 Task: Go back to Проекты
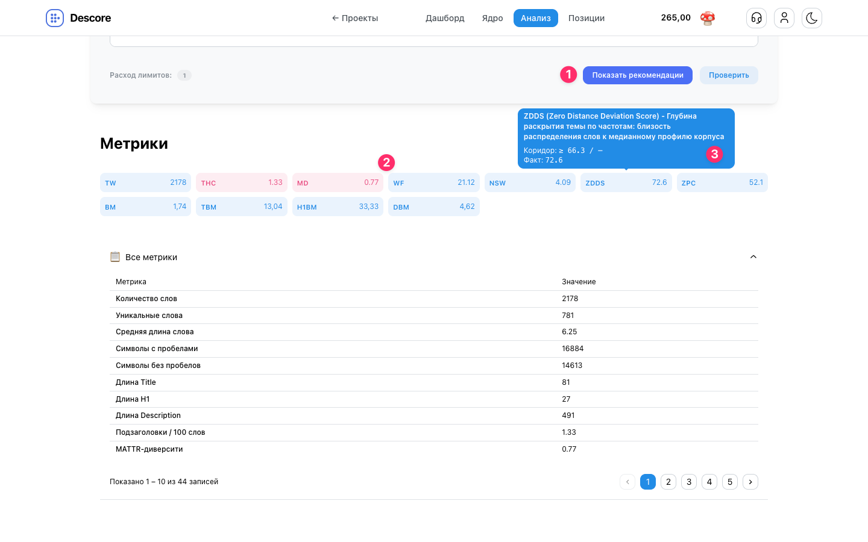pos(355,18)
